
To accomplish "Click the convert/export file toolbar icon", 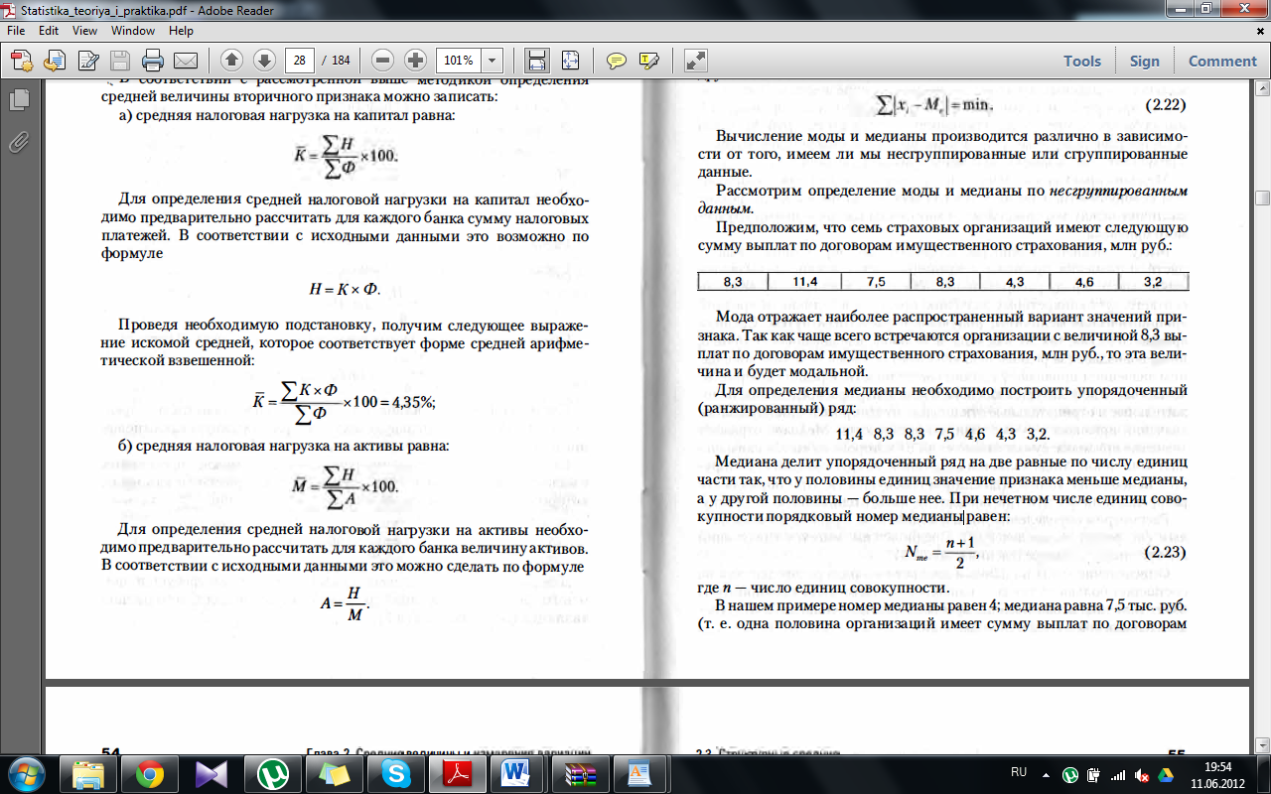I will 54,60.
